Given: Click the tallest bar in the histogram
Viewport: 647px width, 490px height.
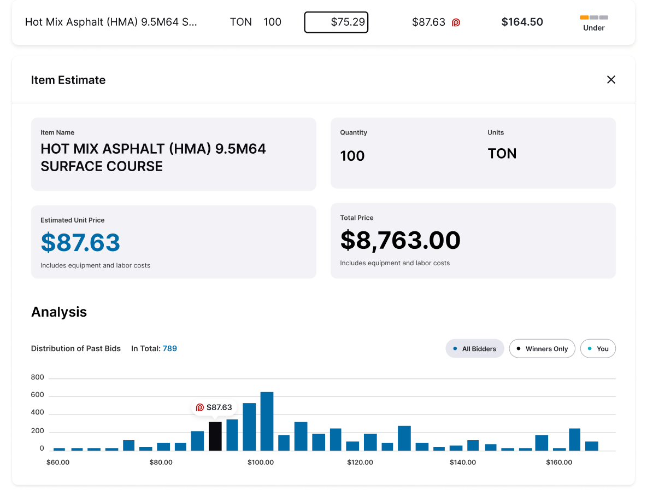Looking at the screenshot, I should [267, 421].
